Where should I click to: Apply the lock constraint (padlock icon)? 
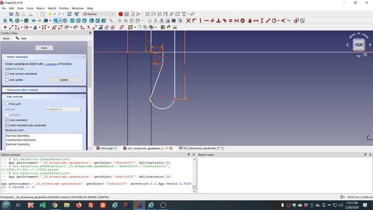tap(250, 21)
